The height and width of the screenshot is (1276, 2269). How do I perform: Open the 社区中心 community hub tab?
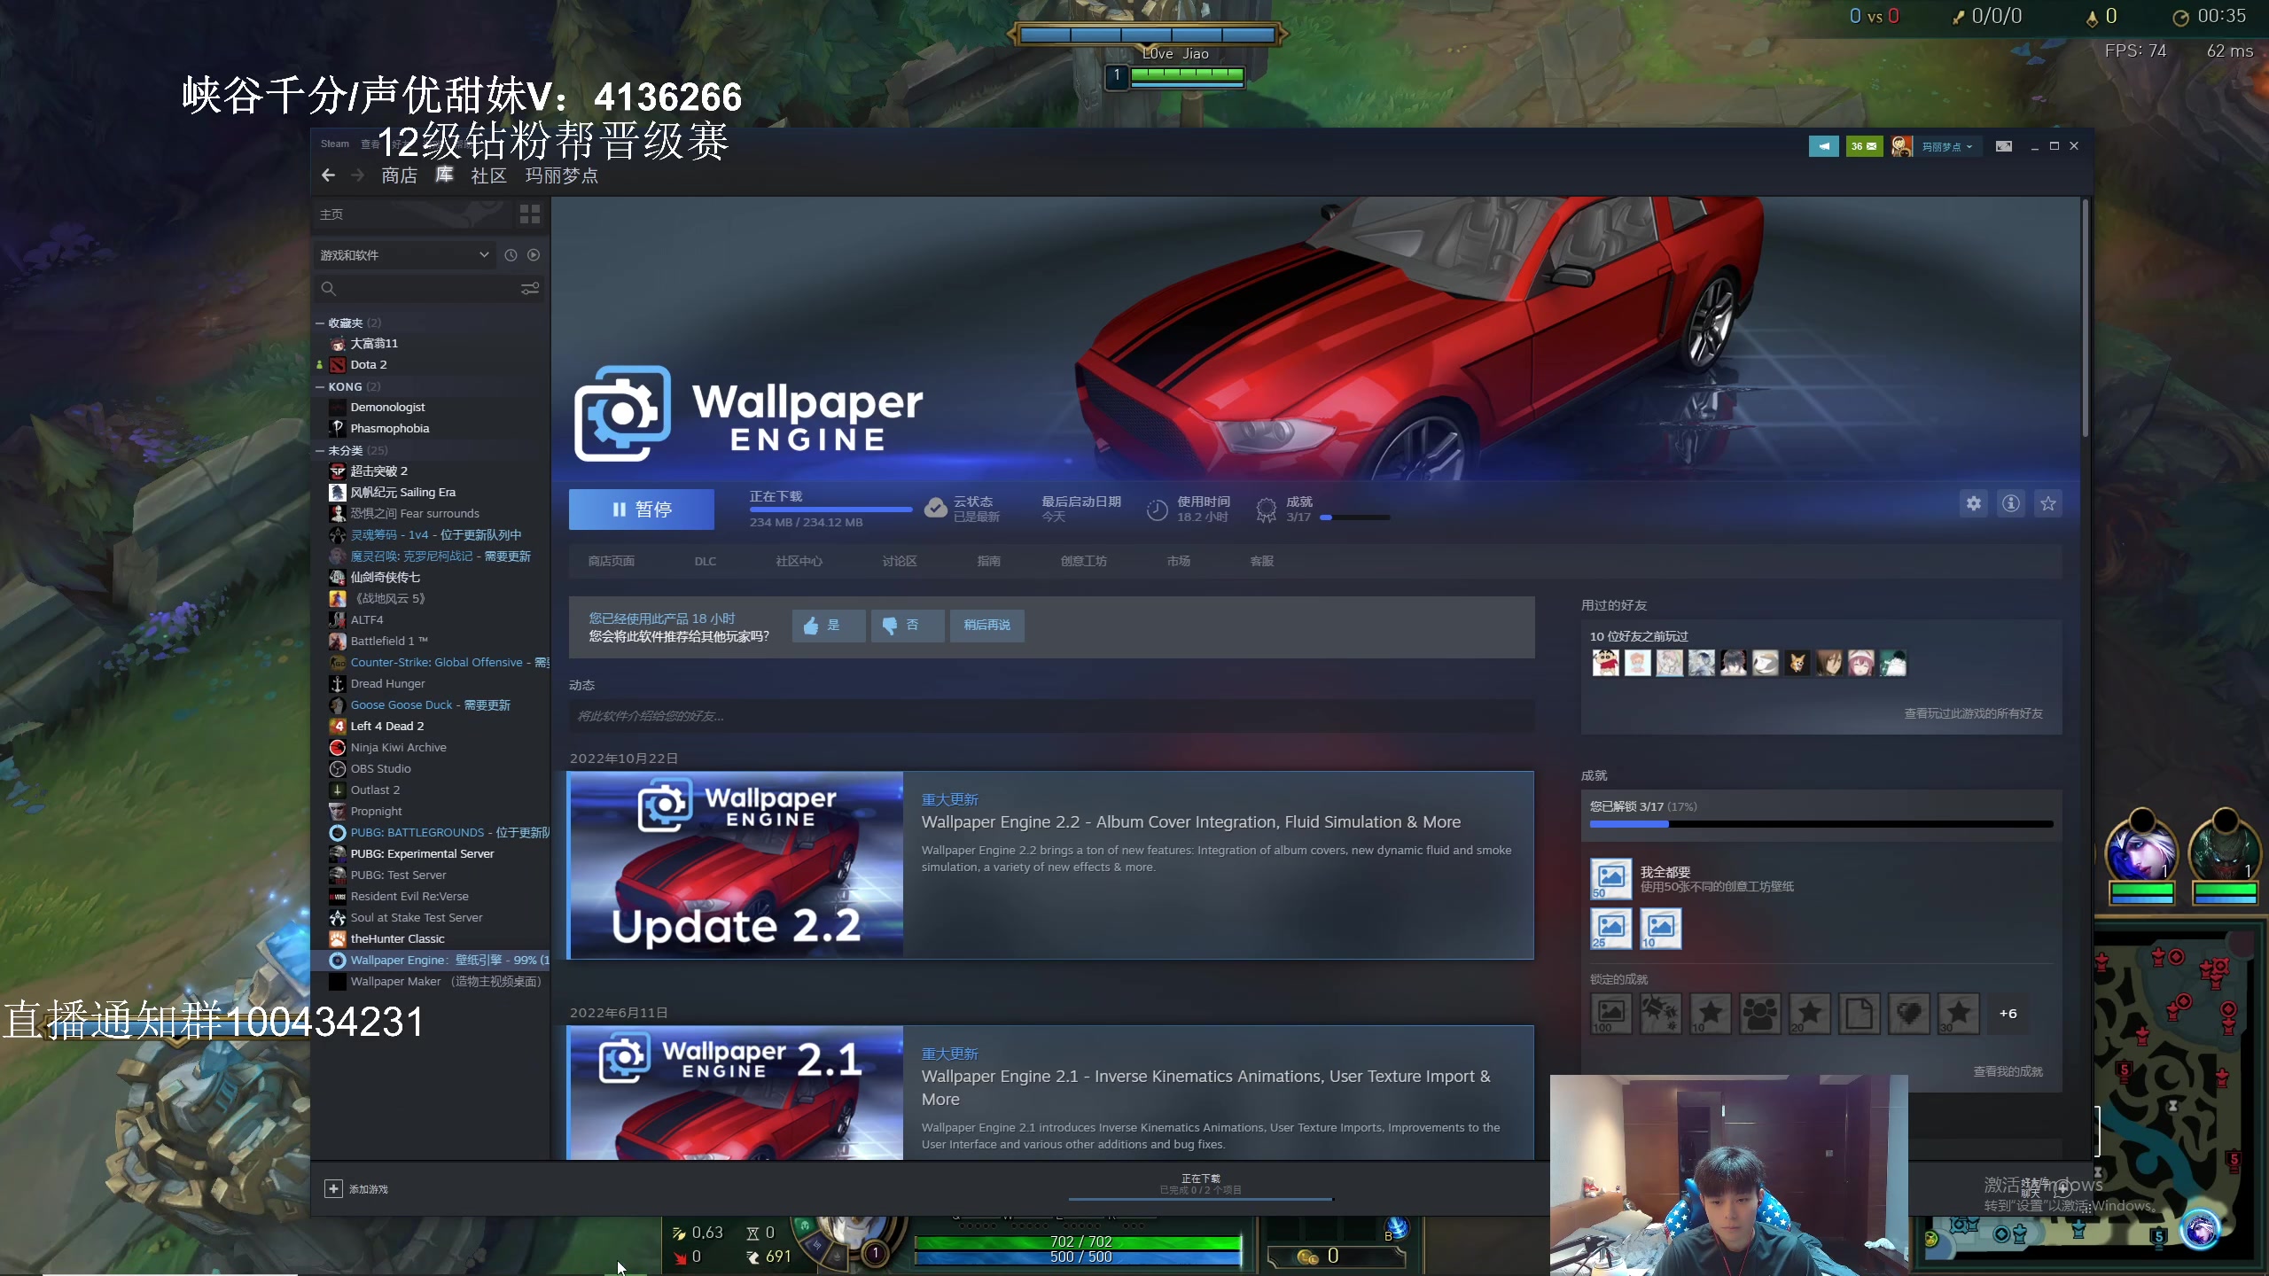799,562
